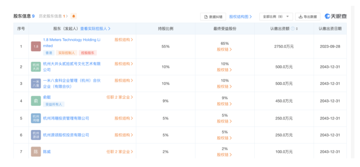The height and width of the screenshot is (167, 360).
Task: Open shareholder 俞艇 link
Action: pos(47,97)
